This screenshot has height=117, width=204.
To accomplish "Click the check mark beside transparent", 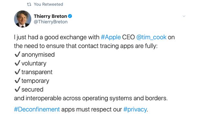I will pyautogui.click(x=17, y=72).
